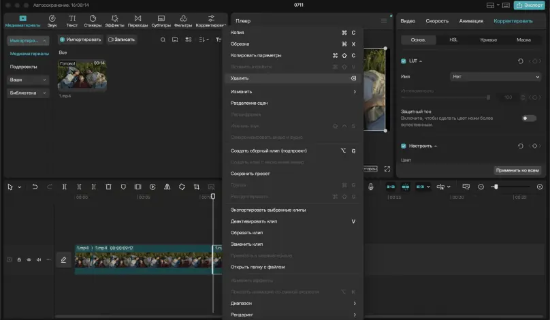
Task: Select Медиаматериалы in left sidebar
Action: [29, 54]
